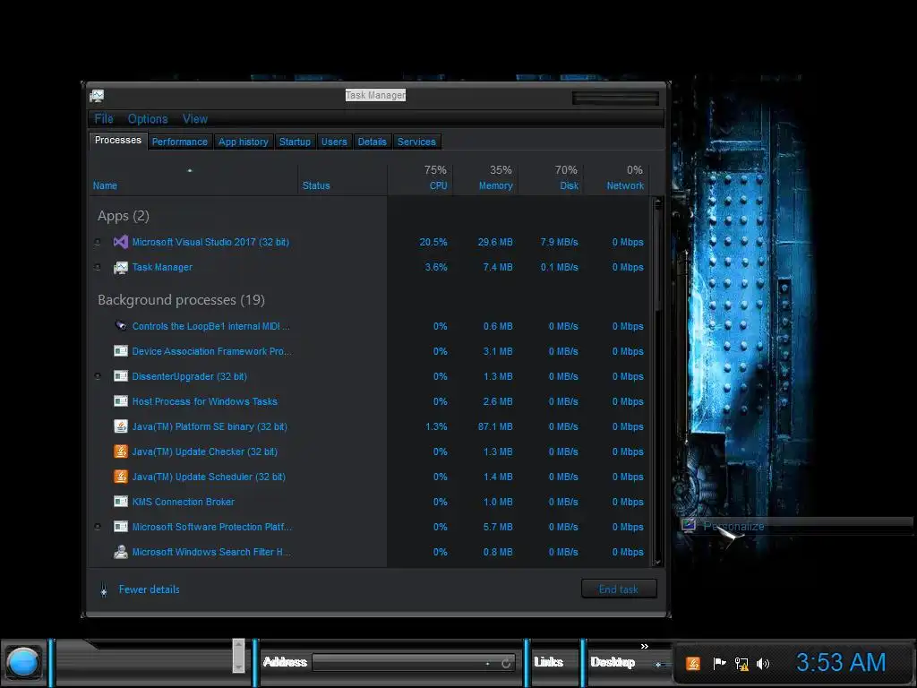Collapse view with Fewer details arrow
Viewport: 917px width, 688px height.
coord(104,589)
